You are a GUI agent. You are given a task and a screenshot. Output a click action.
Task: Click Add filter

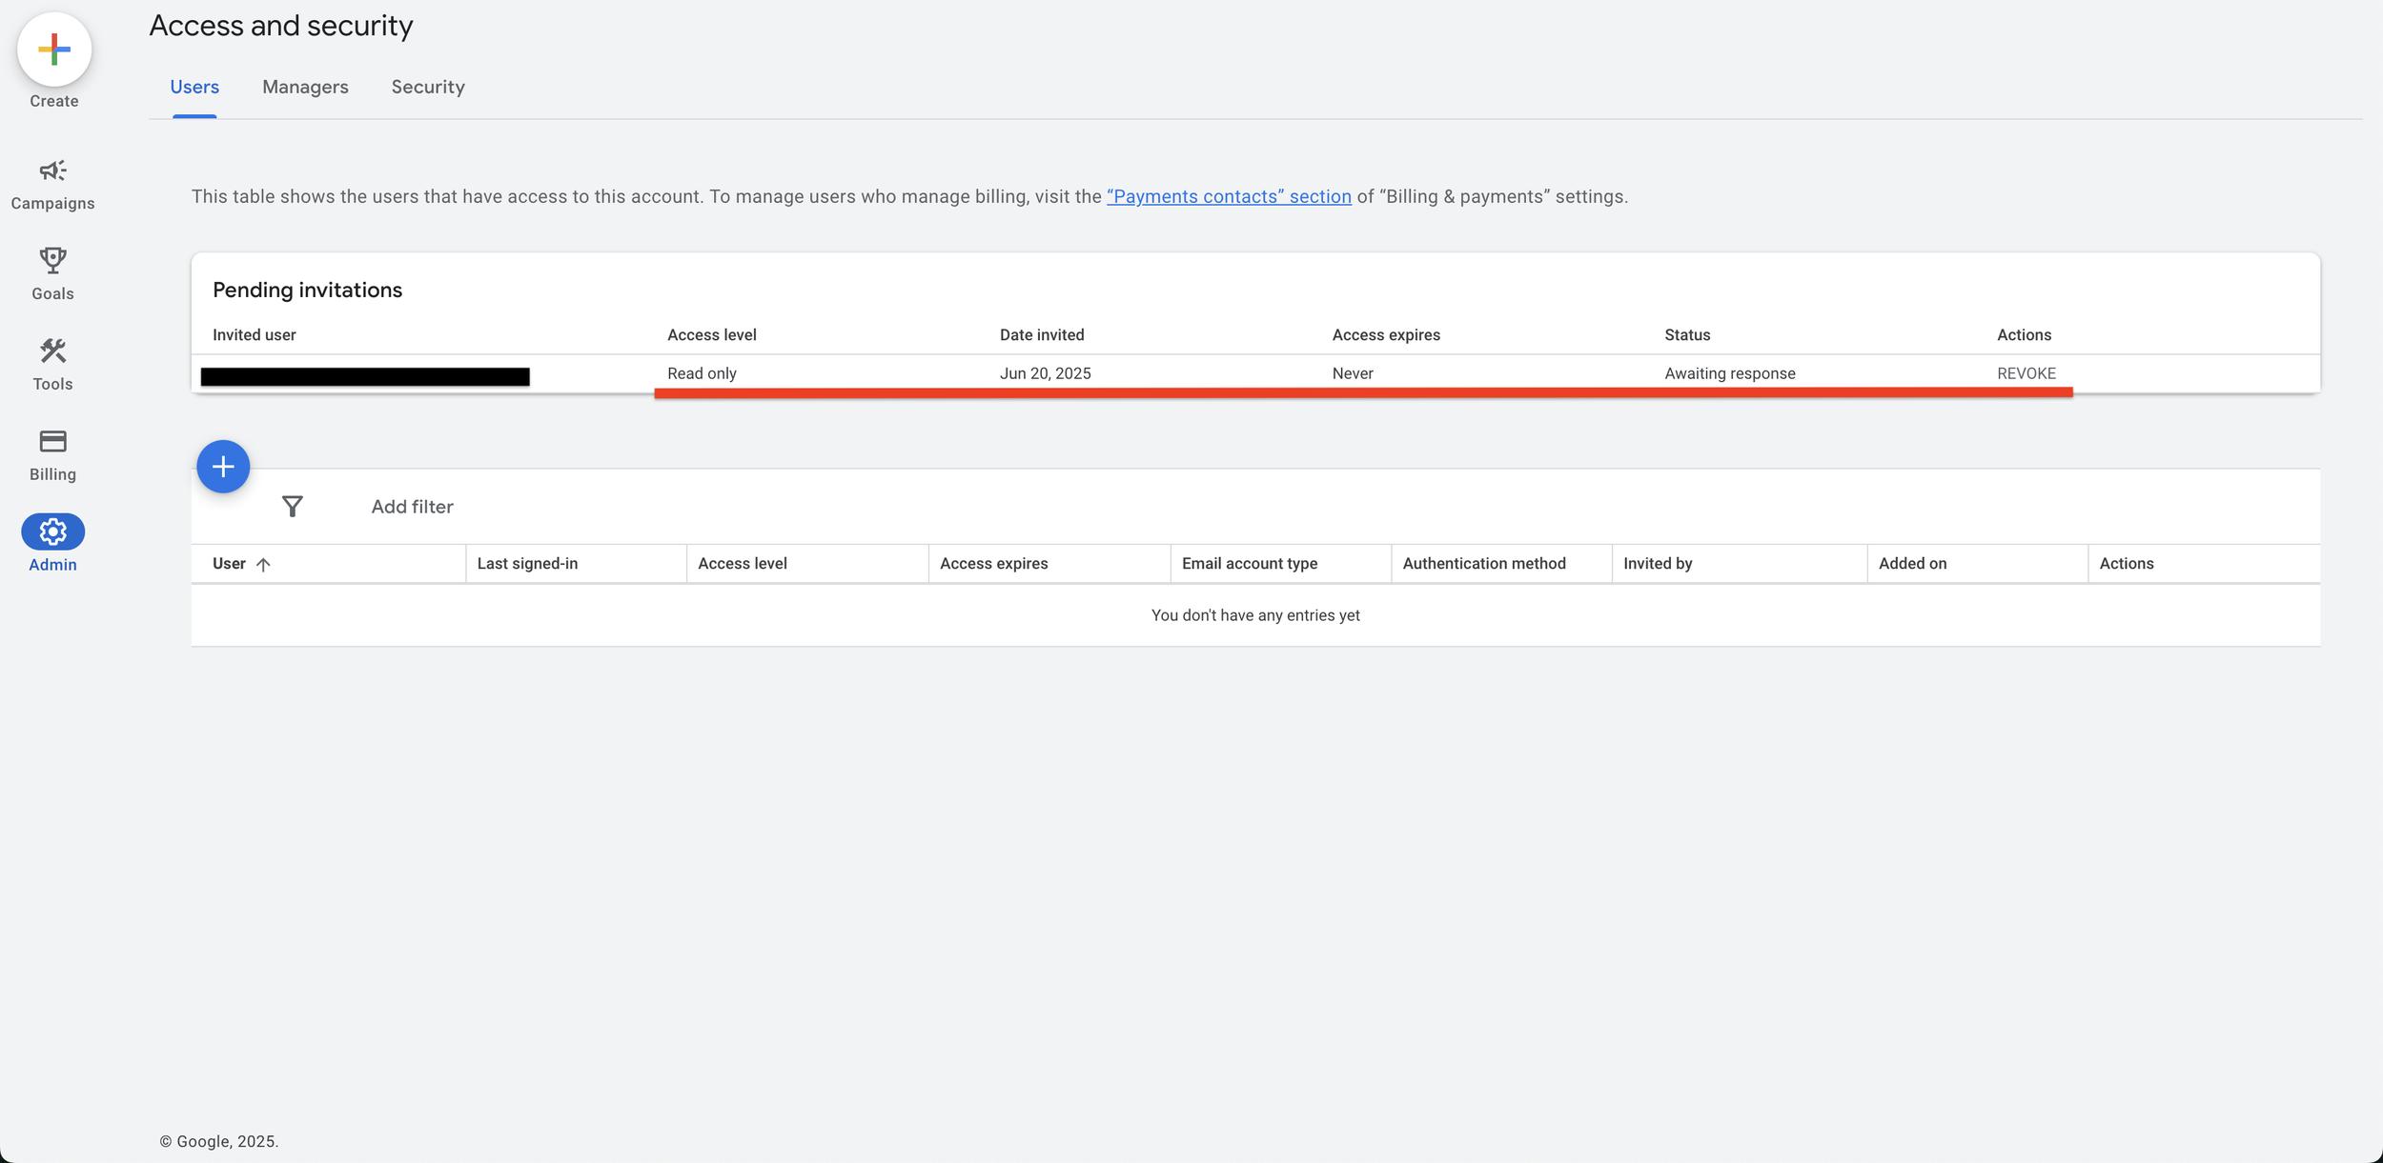[412, 506]
